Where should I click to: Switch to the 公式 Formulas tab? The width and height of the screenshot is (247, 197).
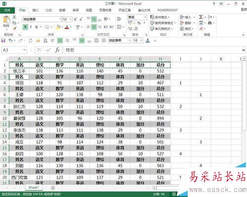pyautogui.click(x=49, y=10)
